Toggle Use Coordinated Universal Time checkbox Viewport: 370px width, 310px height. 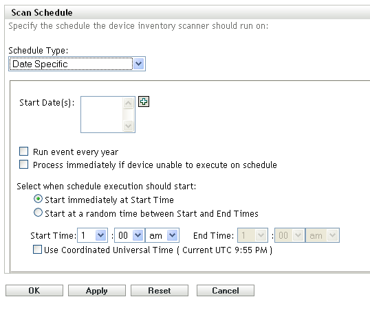point(37,250)
